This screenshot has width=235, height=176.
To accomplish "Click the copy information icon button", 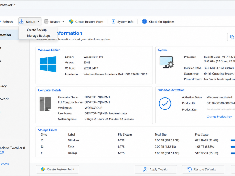I will (232, 37).
